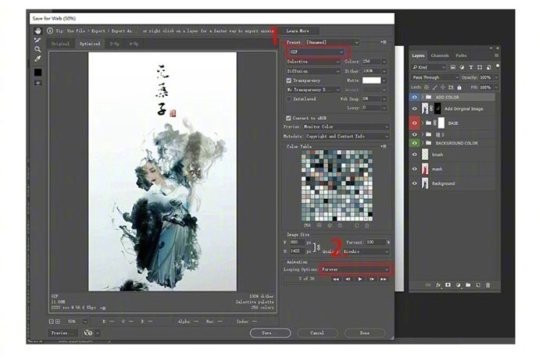Click the delete color trash icon under Color Table
The height and width of the screenshot is (356, 539).
coord(367,226)
